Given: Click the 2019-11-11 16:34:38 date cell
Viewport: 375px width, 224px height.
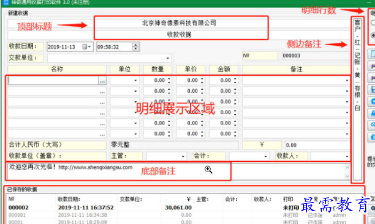Looking at the screenshot, I should point(82,215).
